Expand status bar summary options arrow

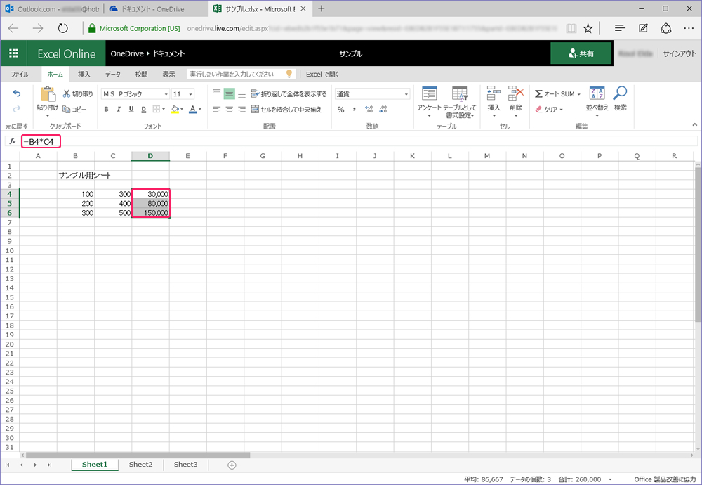(610, 479)
